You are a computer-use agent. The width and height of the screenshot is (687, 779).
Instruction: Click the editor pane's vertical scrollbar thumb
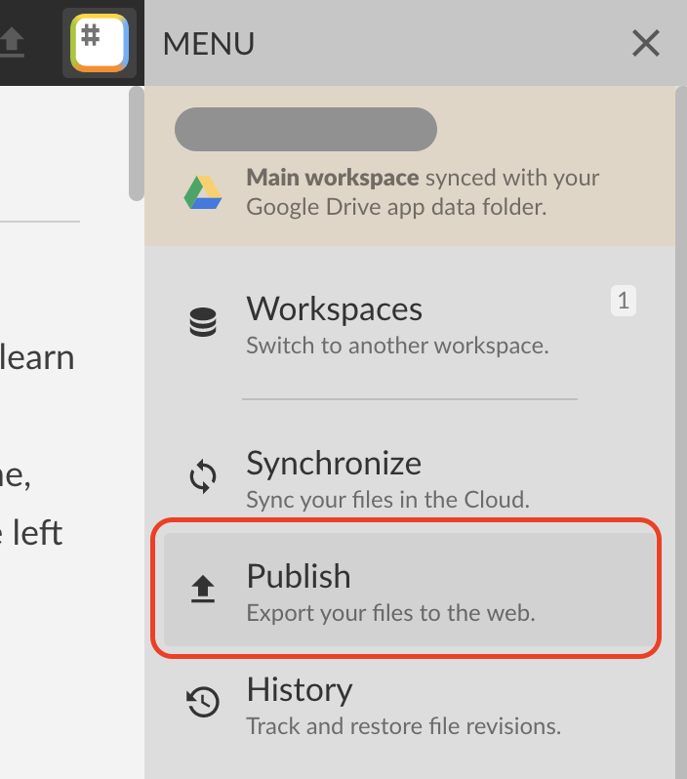136,144
